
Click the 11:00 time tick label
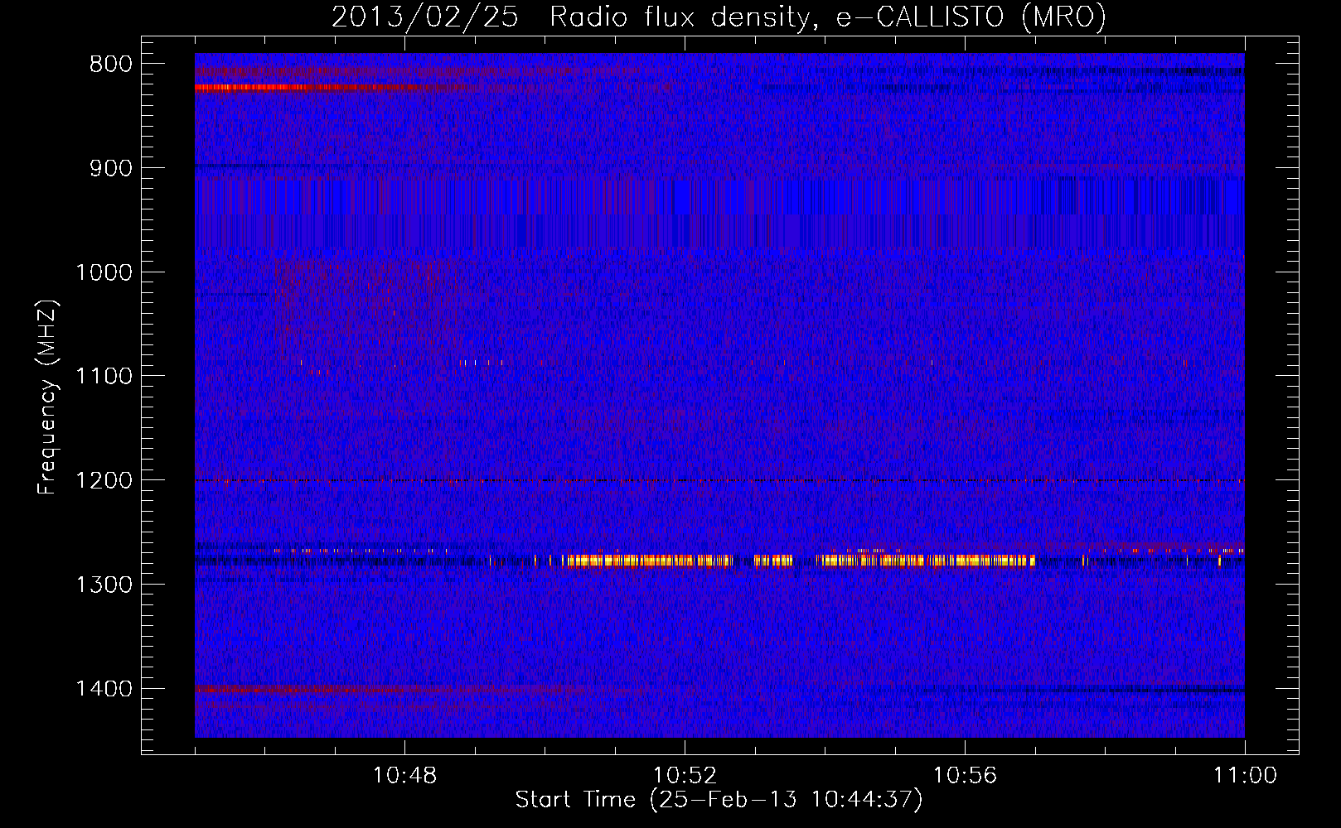point(1245,776)
